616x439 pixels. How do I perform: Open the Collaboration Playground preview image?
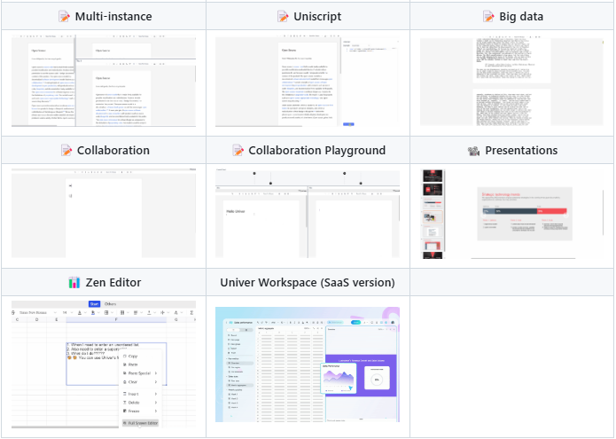pos(308,213)
